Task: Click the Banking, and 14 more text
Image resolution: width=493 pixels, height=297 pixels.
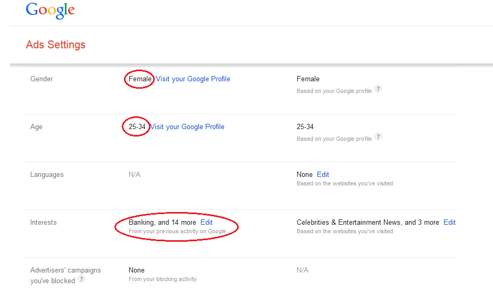Action: coord(162,222)
